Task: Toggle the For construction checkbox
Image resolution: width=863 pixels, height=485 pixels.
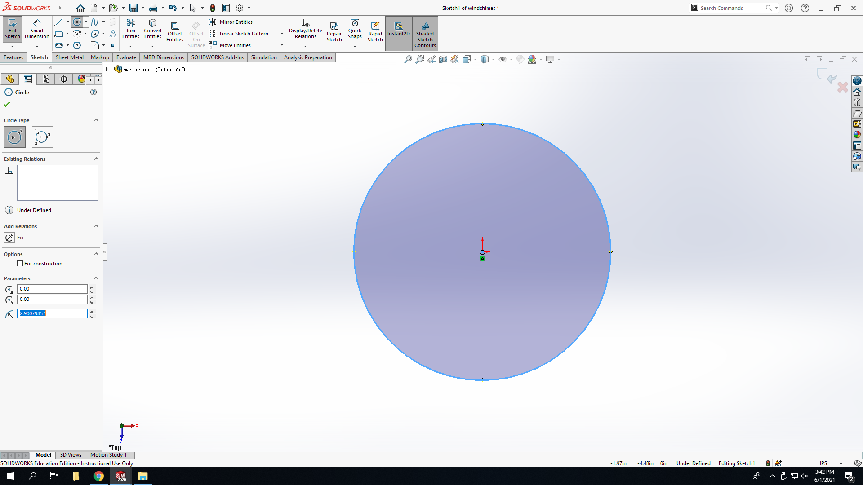Action: (x=20, y=264)
